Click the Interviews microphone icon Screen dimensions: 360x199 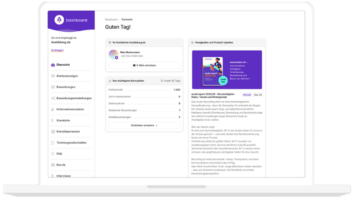click(52, 176)
